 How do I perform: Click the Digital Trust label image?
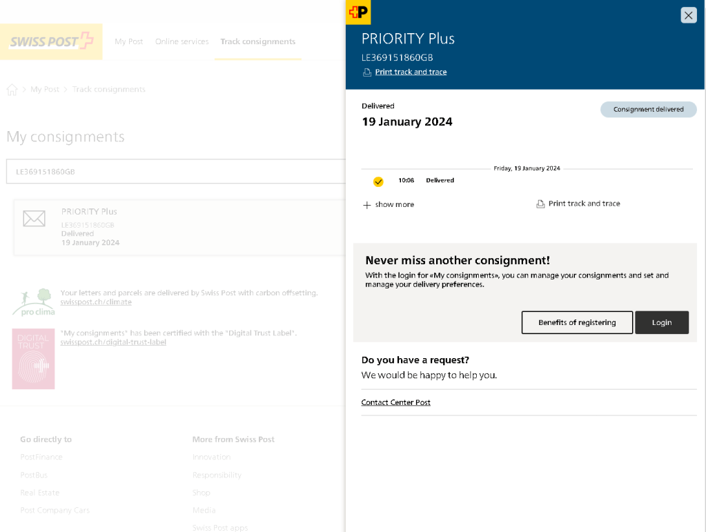click(x=33, y=359)
